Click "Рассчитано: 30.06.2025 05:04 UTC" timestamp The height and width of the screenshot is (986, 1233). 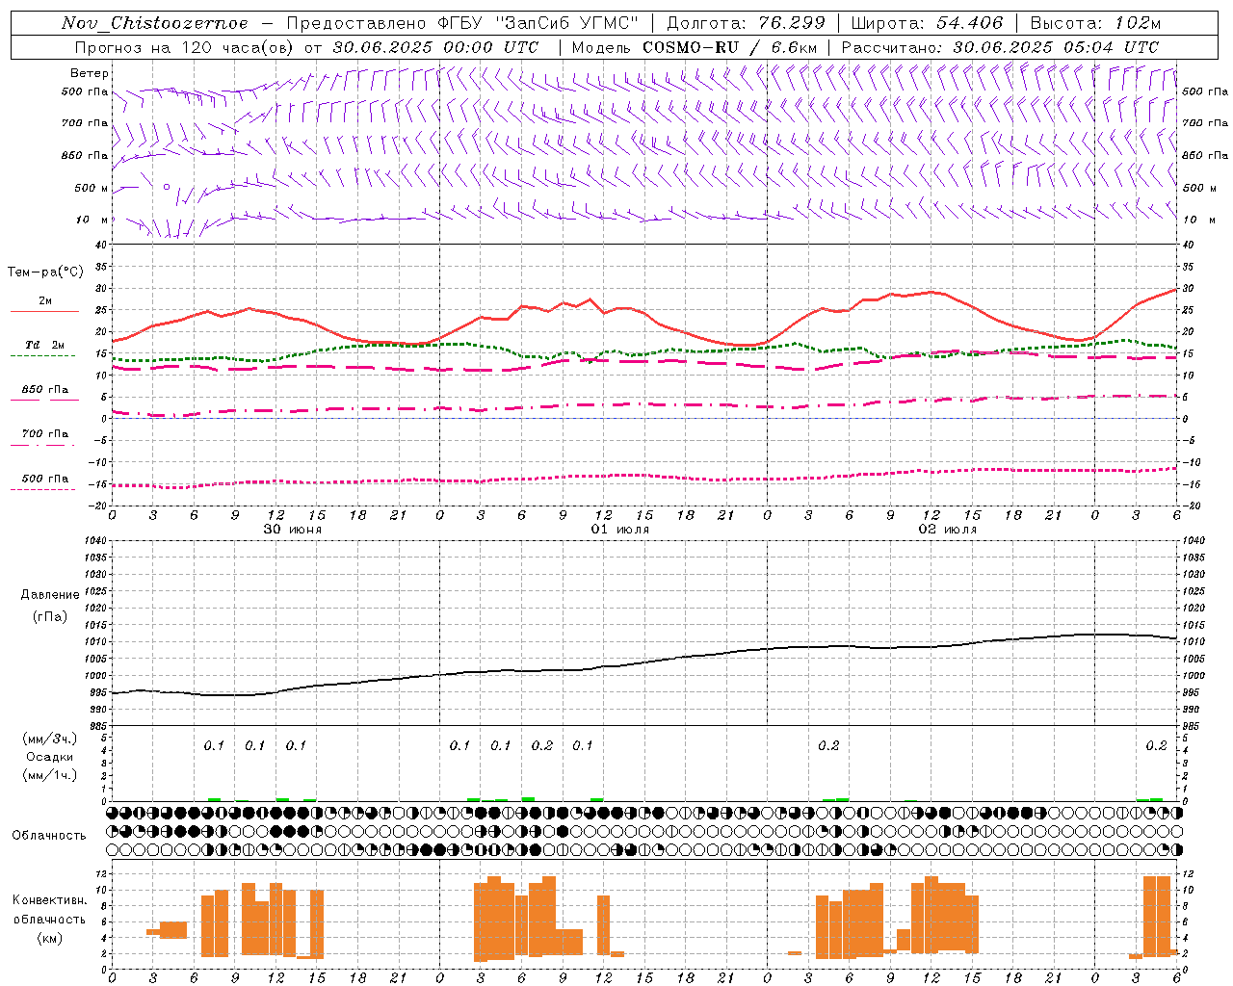(1000, 47)
